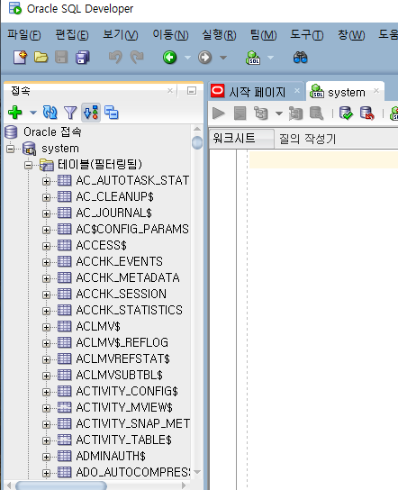
Task: Expand the ACLMV$ table node
Action: click(x=46, y=327)
